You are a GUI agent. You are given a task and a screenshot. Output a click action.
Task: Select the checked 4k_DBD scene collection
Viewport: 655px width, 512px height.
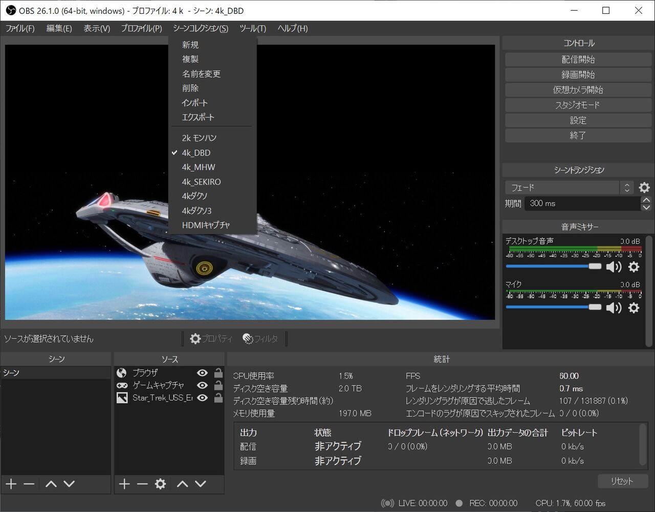tap(212, 152)
